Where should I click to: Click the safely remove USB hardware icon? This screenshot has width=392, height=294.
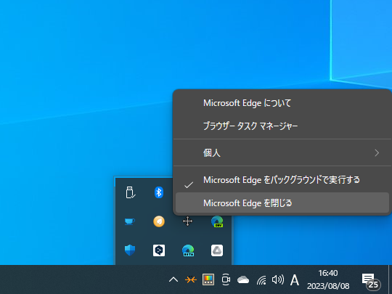[x=130, y=192]
